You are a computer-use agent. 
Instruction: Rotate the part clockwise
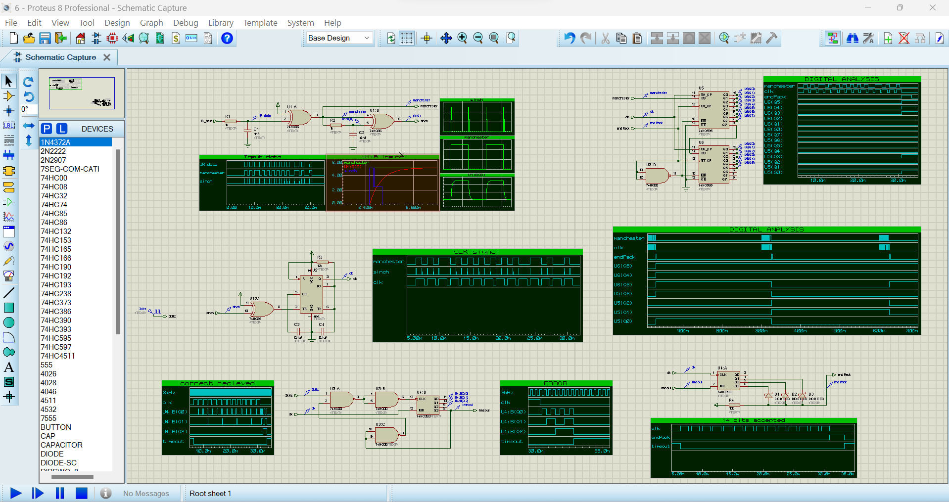(x=28, y=82)
